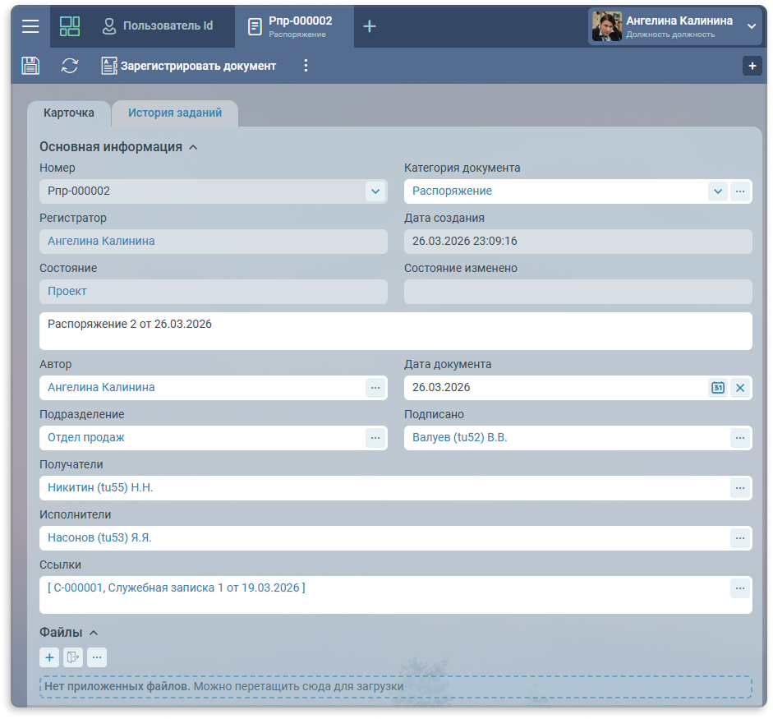
Task: Collapse the Файлы section
Action: (94, 633)
